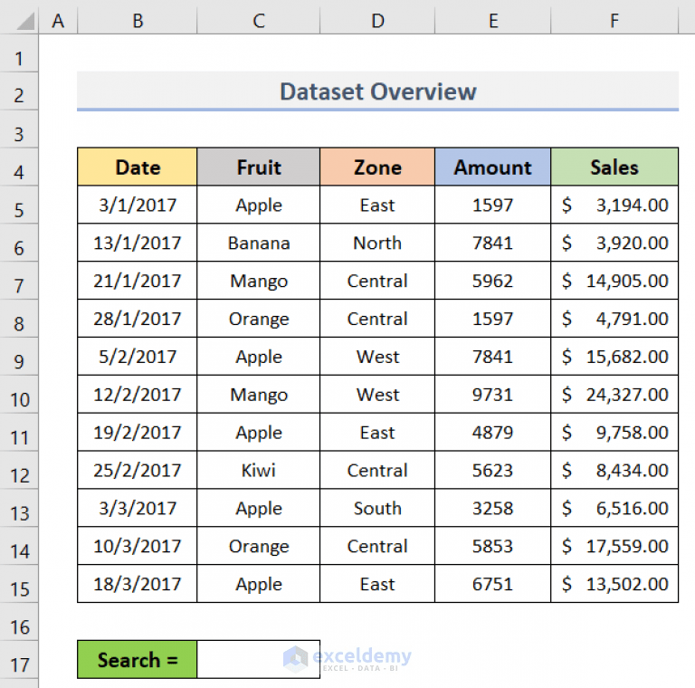Select amount cell 9731
This screenshot has height=688, width=695.
[493, 394]
